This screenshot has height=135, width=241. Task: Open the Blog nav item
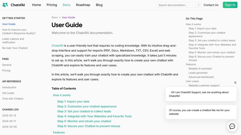99,5
